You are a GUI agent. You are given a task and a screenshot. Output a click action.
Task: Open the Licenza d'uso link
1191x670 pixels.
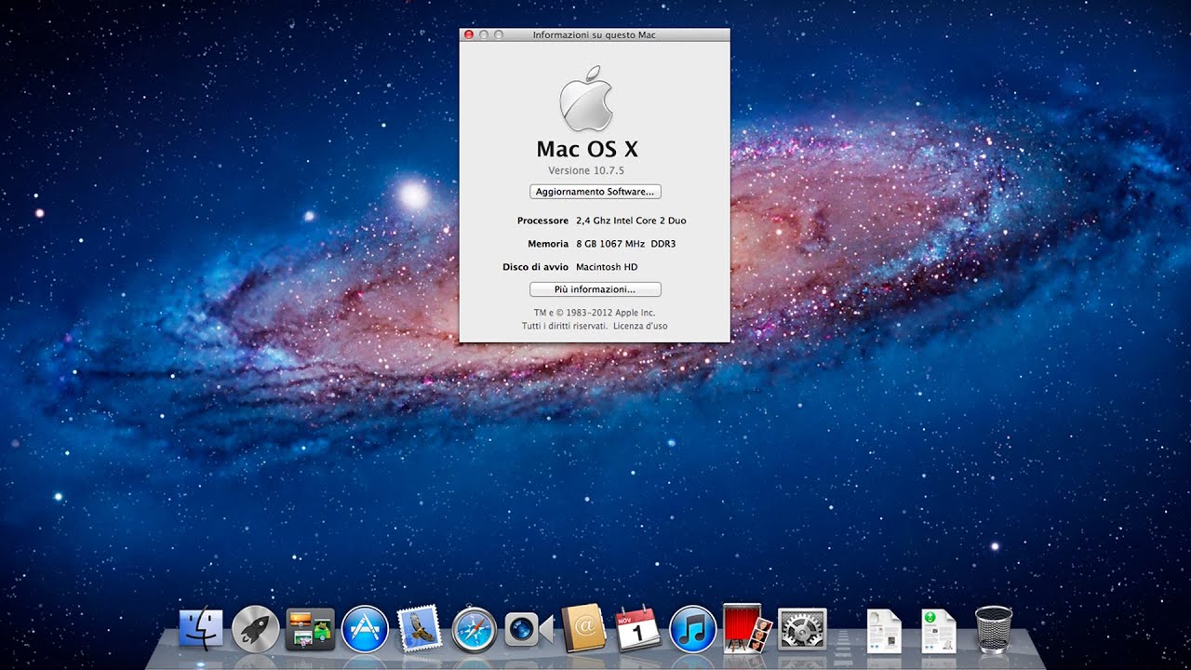(x=639, y=326)
